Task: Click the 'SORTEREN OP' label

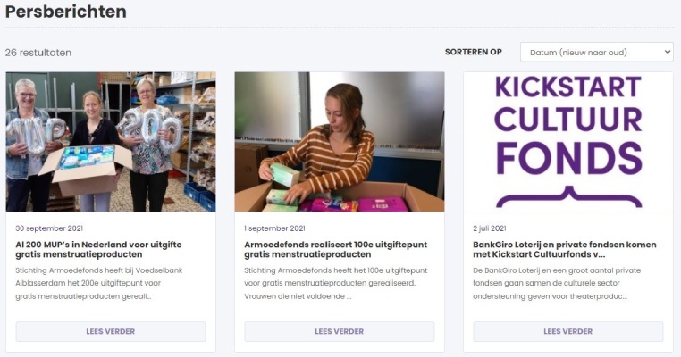Action: (473, 52)
